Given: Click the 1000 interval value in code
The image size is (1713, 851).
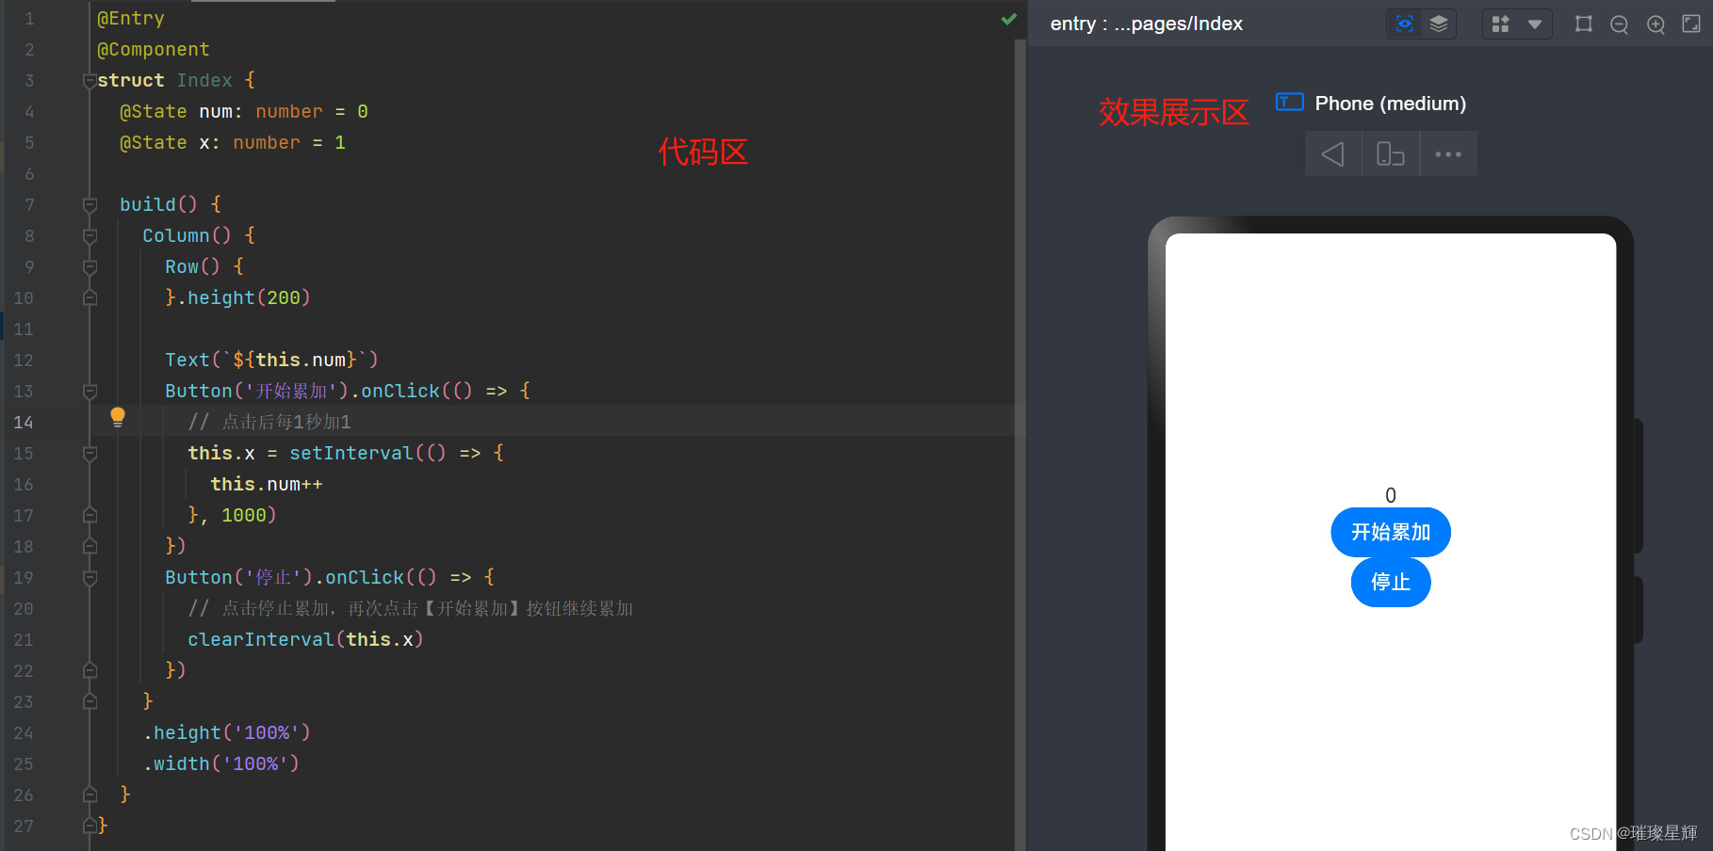Looking at the screenshot, I should (244, 515).
